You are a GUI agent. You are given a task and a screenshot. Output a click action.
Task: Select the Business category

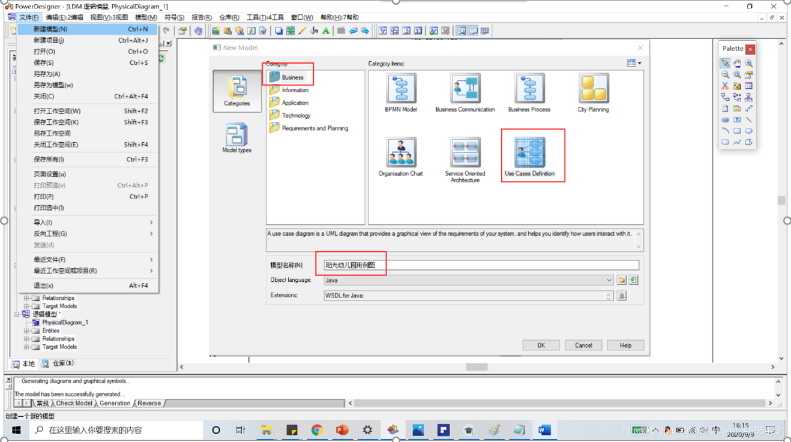(x=287, y=77)
